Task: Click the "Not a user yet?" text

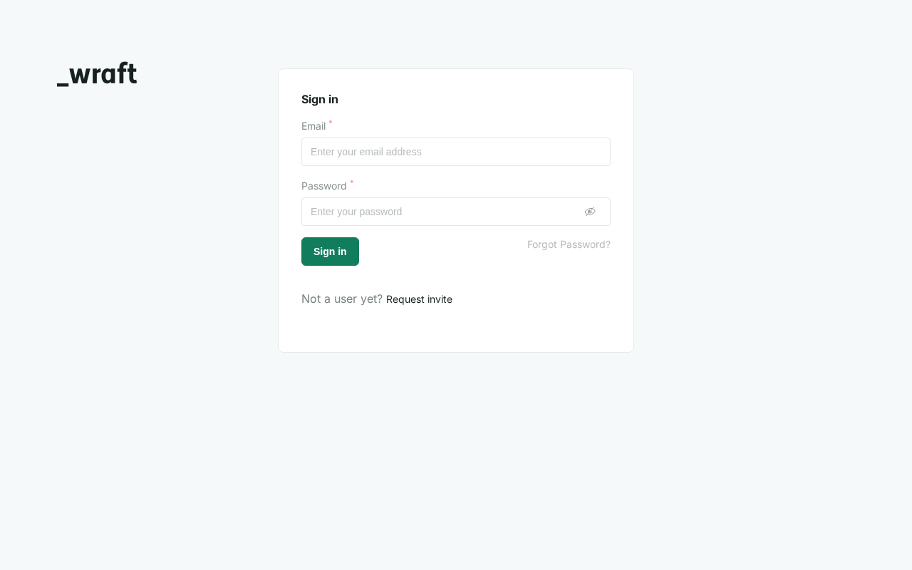Action: (342, 299)
